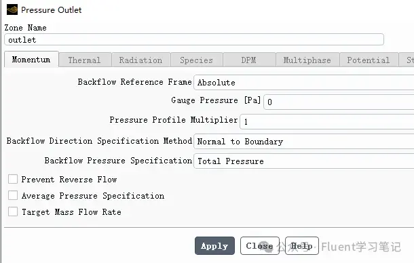The width and height of the screenshot is (414, 263).
Task: Open the Multiphase tab
Action: coord(307,60)
